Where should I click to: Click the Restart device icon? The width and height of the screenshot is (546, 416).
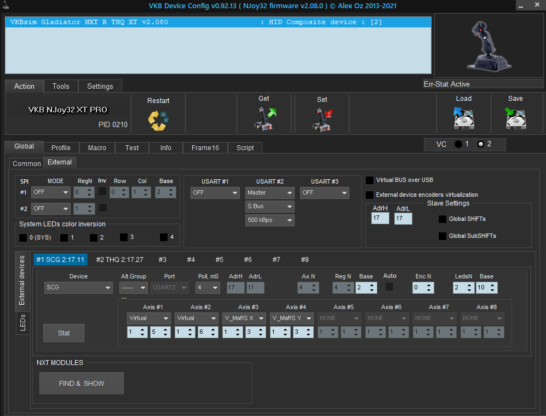[158, 120]
